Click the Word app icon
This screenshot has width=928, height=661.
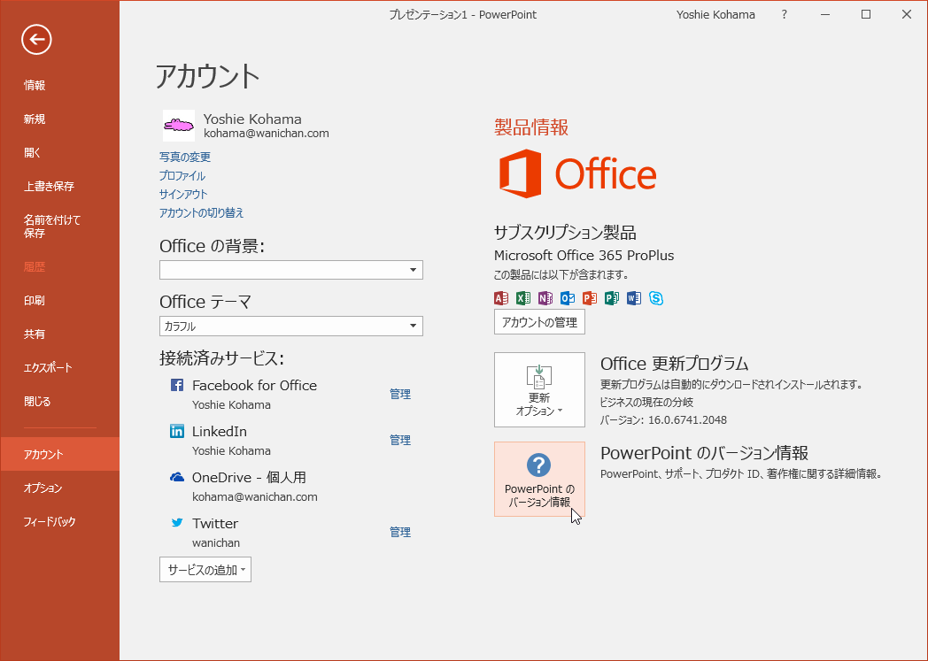(634, 298)
